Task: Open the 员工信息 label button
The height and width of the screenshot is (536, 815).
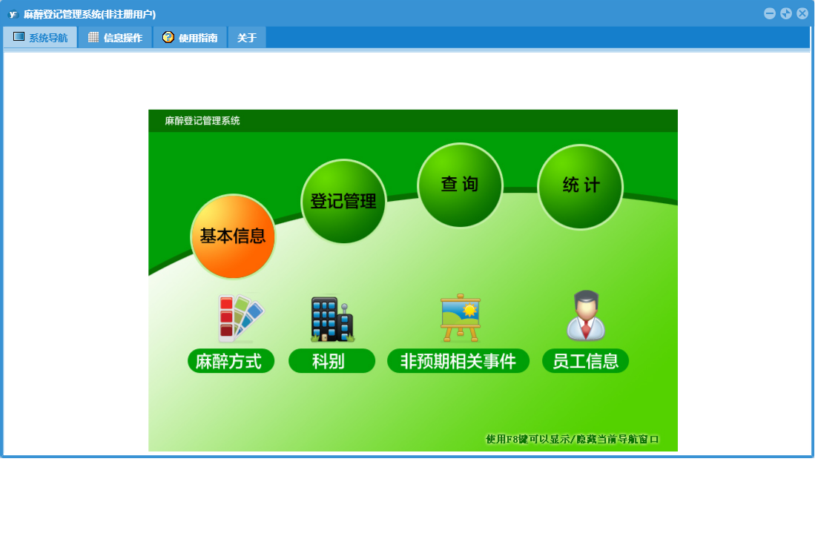Action: click(x=585, y=361)
